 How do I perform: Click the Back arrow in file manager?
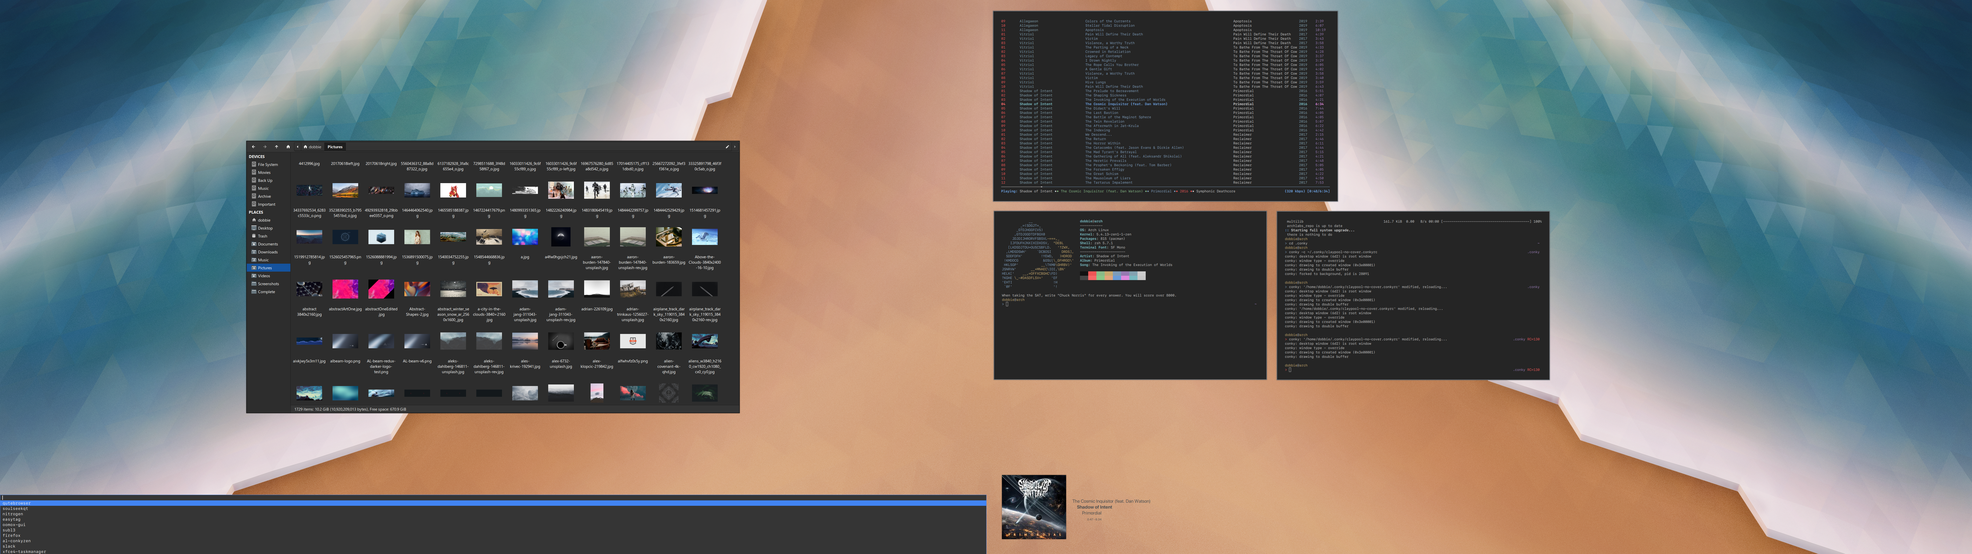tap(253, 147)
